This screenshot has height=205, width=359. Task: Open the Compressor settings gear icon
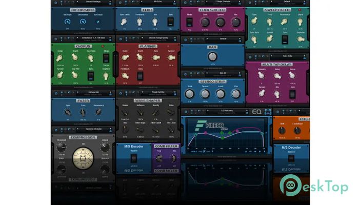pos(56,130)
